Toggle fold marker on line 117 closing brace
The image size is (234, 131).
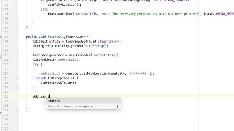pyautogui.click(x=18, y=87)
